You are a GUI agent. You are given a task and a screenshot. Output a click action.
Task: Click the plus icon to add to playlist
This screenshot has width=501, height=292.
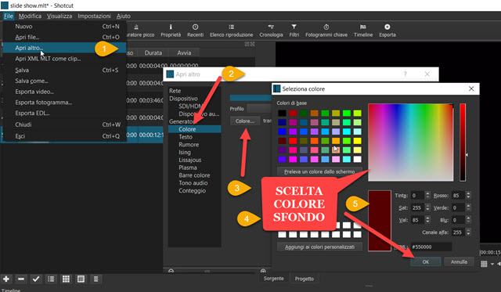[6, 279]
